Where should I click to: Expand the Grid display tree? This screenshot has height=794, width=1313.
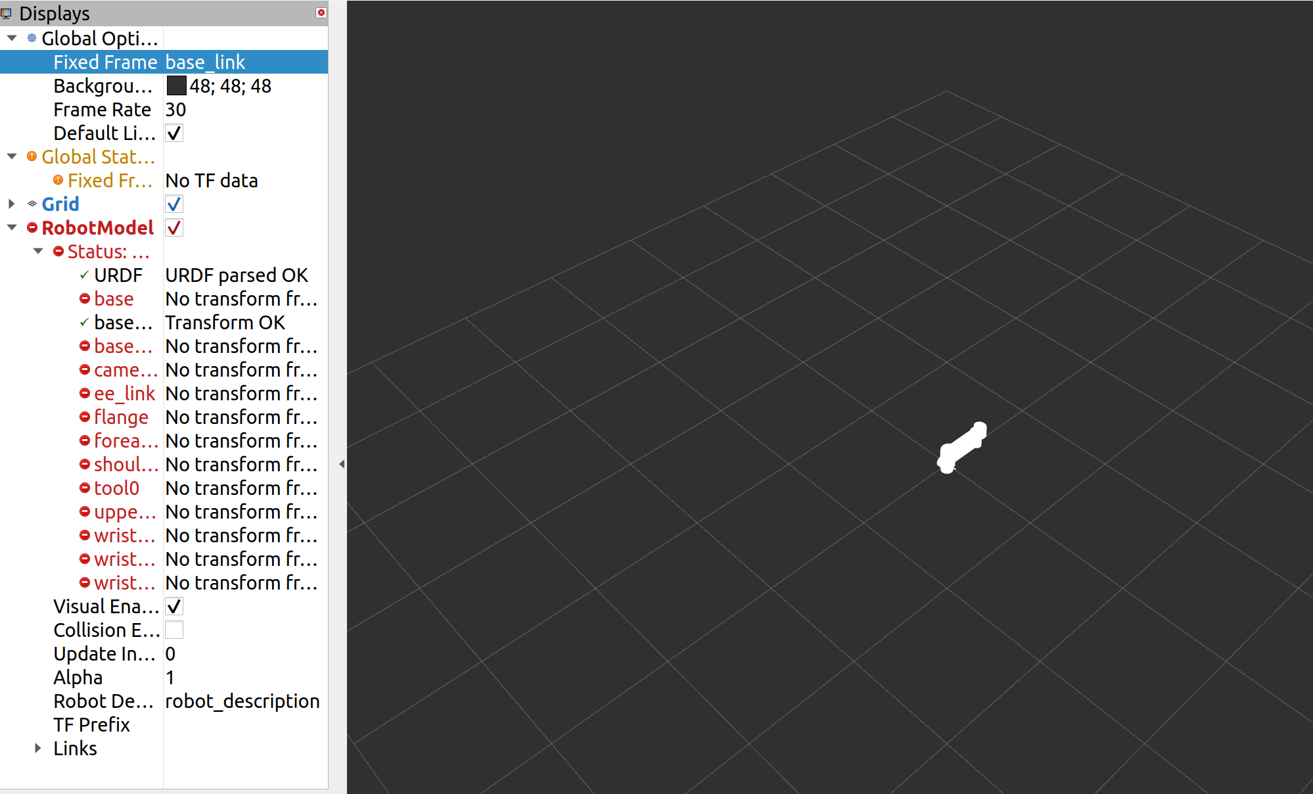pyautogui.click(x=11, y=204)
